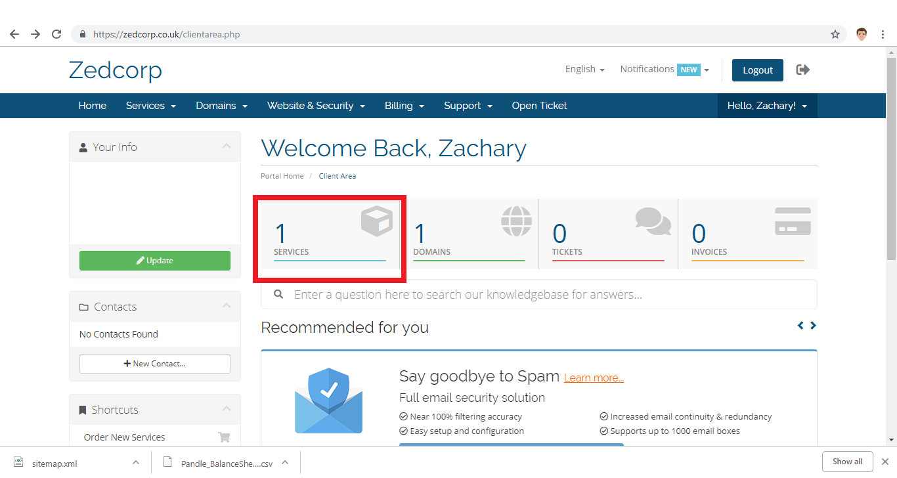Open Order New Services shortcut

(x=125, y=437)
